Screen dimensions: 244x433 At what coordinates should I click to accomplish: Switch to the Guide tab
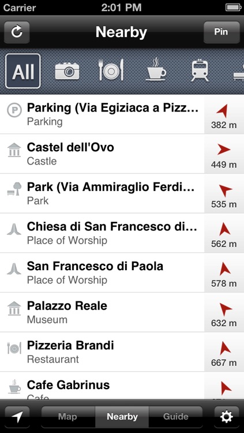(x=176, y=417)
